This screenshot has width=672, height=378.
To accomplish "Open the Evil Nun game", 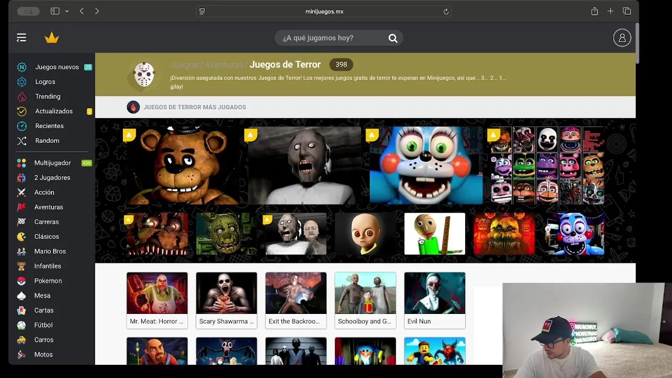I will (x=435, y=300).
